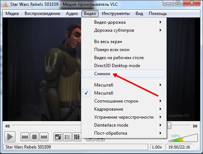The height and width of the screenshot is (154, 203).
Task: Open Аудио menu
Action: coord(72,14)
